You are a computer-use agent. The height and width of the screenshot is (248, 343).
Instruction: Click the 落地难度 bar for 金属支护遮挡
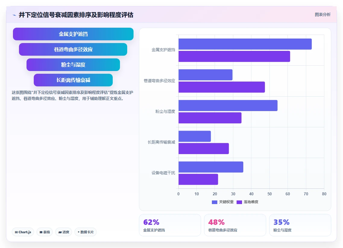pyautogui.click(x=234, y=56)
